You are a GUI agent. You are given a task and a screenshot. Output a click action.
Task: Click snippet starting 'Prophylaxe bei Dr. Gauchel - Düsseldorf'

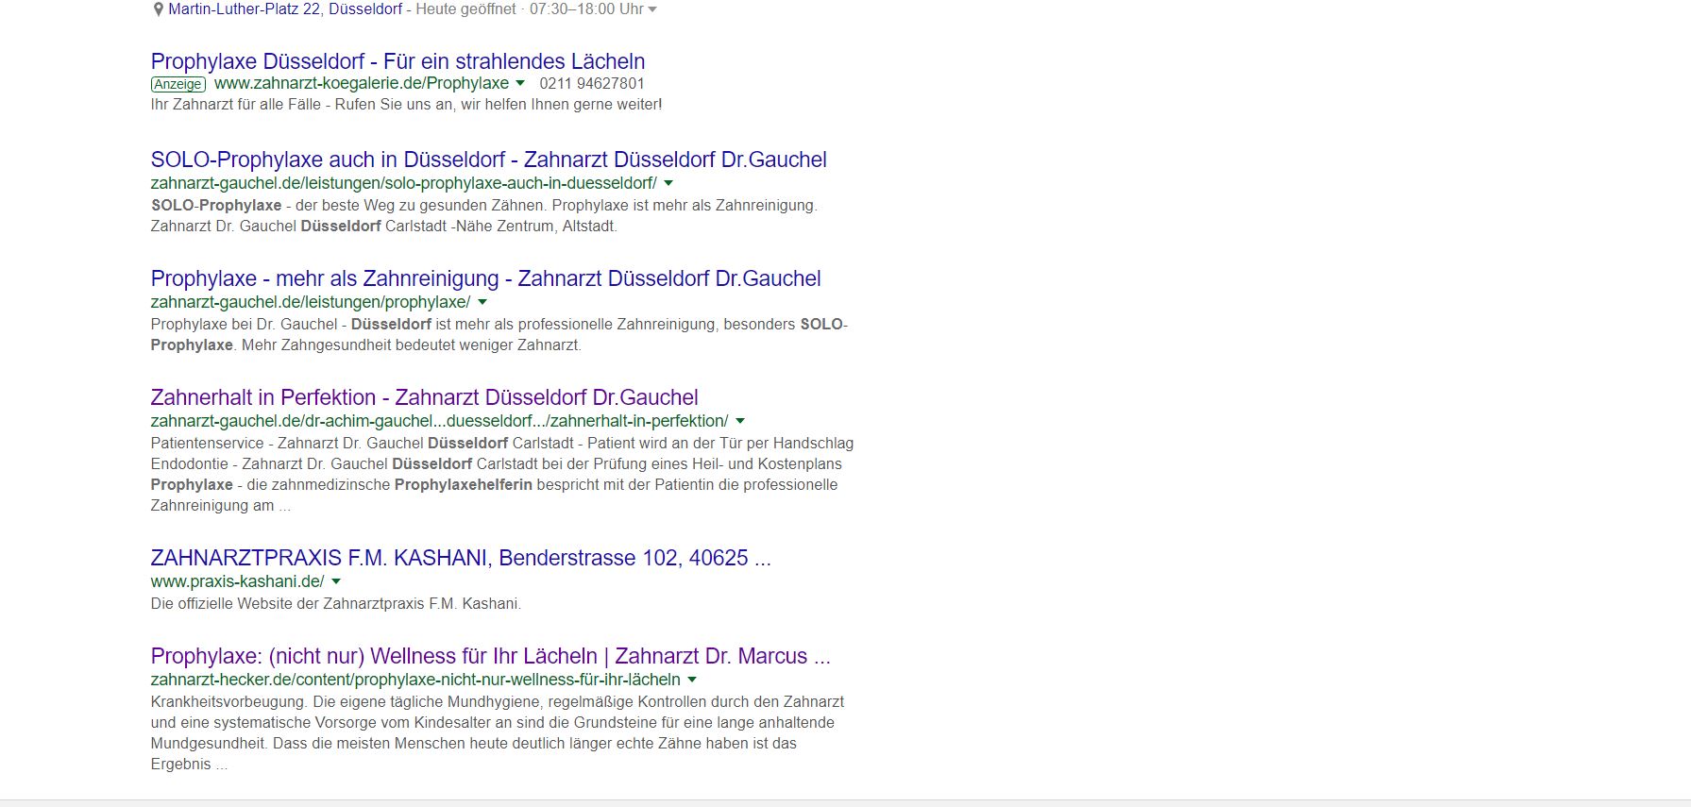pyautogui.click(x=499, y=335)
